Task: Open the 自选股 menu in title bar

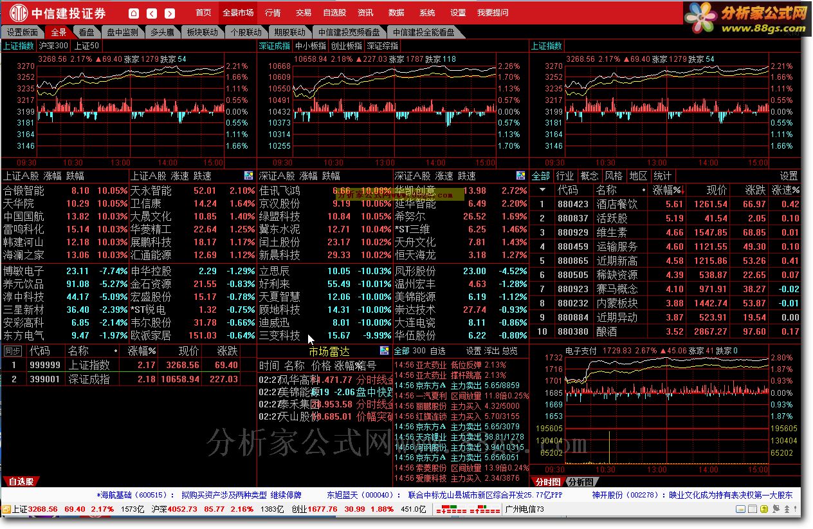Action: [334, 13]
